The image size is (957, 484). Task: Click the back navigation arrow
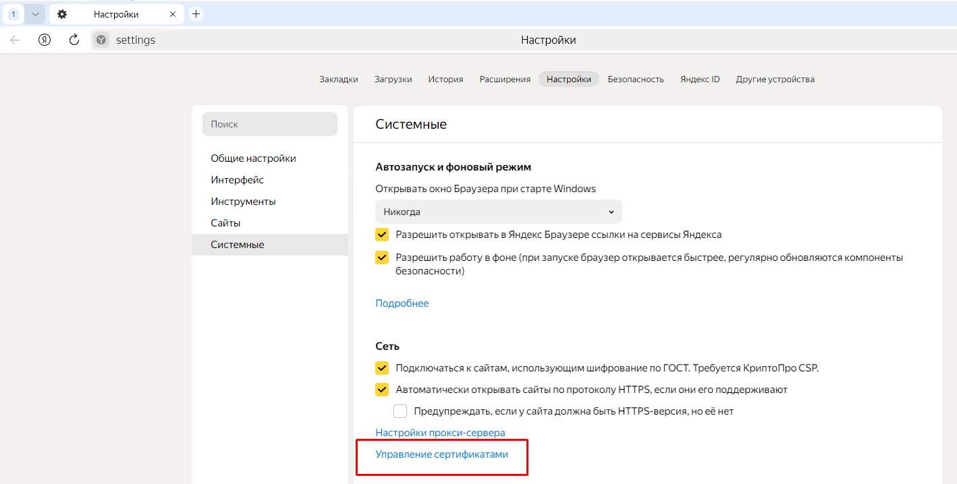coord(15,40)
